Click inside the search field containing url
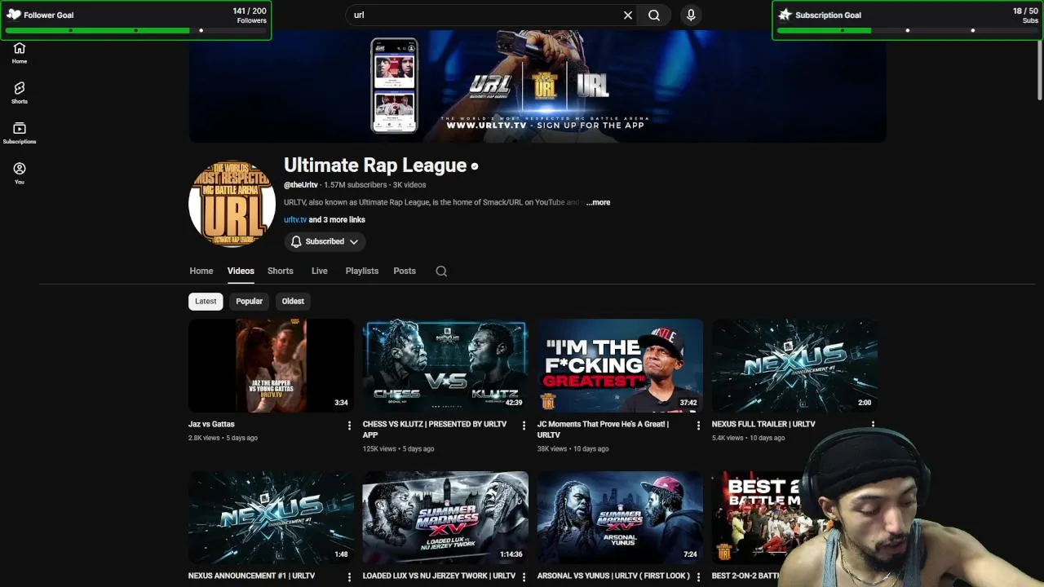This screenshot has width=1044, height=587. click(485, 15)
